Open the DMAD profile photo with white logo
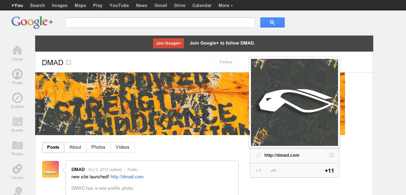 pyautogui.click(x=294, y=102)
